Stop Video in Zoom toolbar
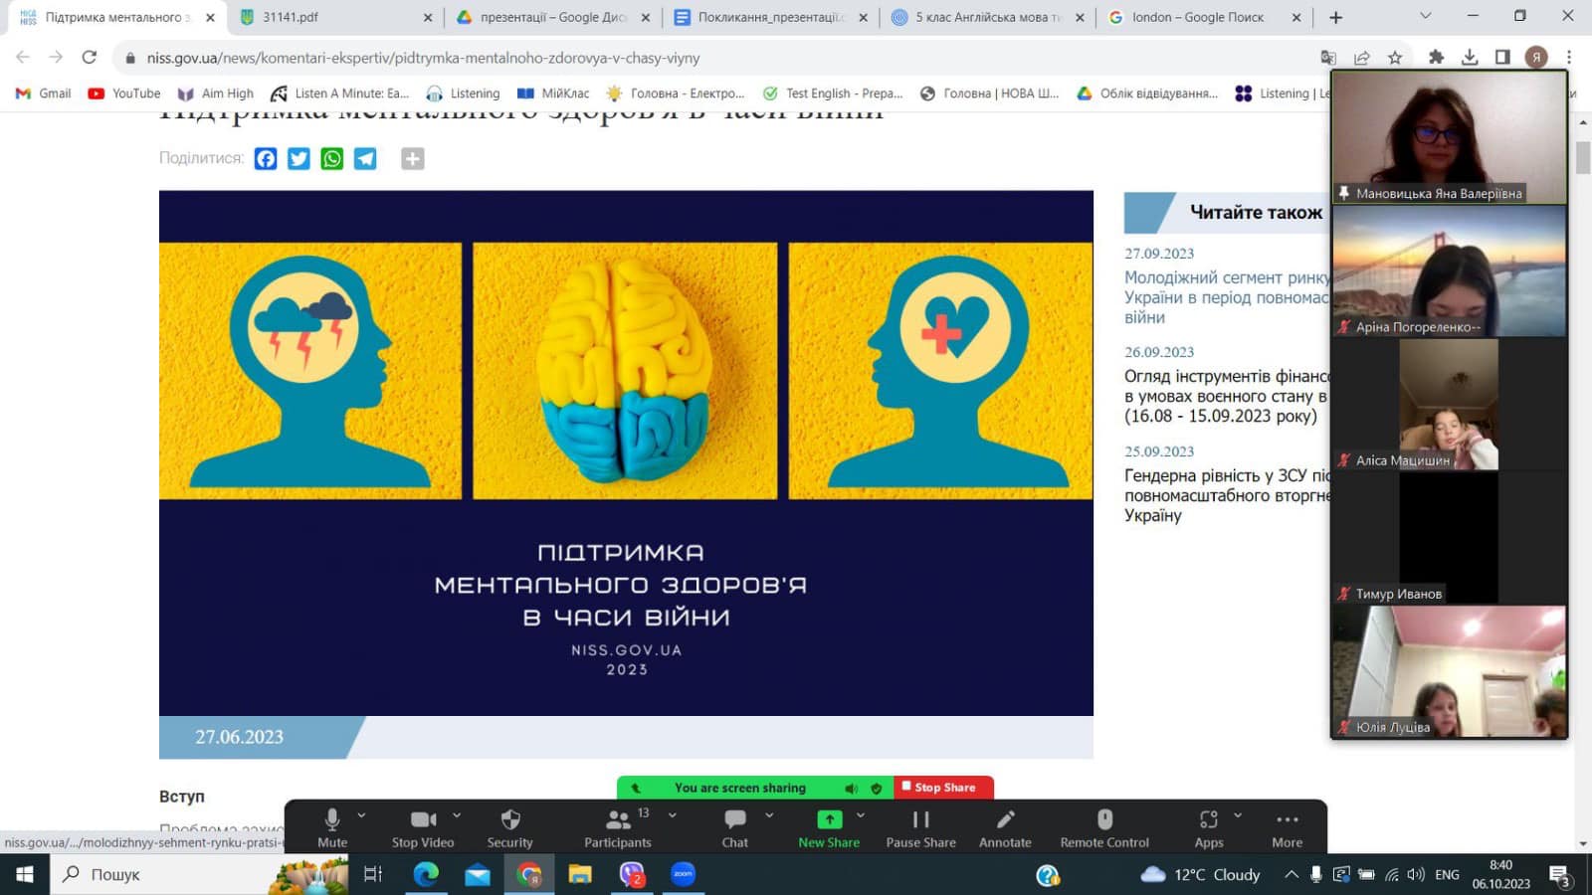 point(423,827)
